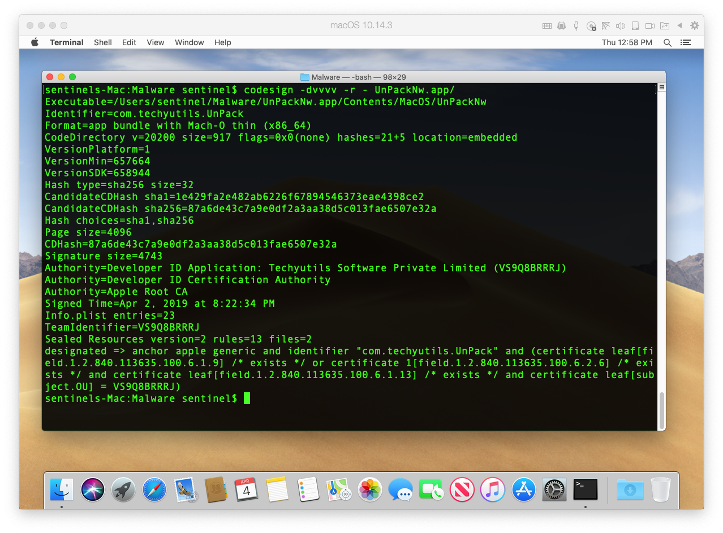Image resolution: width=723 pixels, height=533 pixels.
Task: Open Contacts from the Dock
Action: click(216, 489)
